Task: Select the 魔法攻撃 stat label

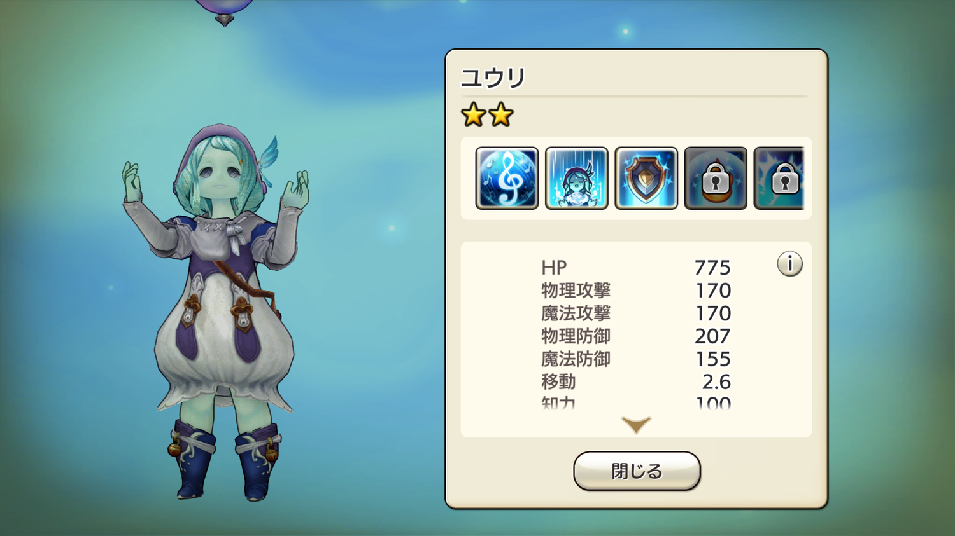Action: pos(576,313)
